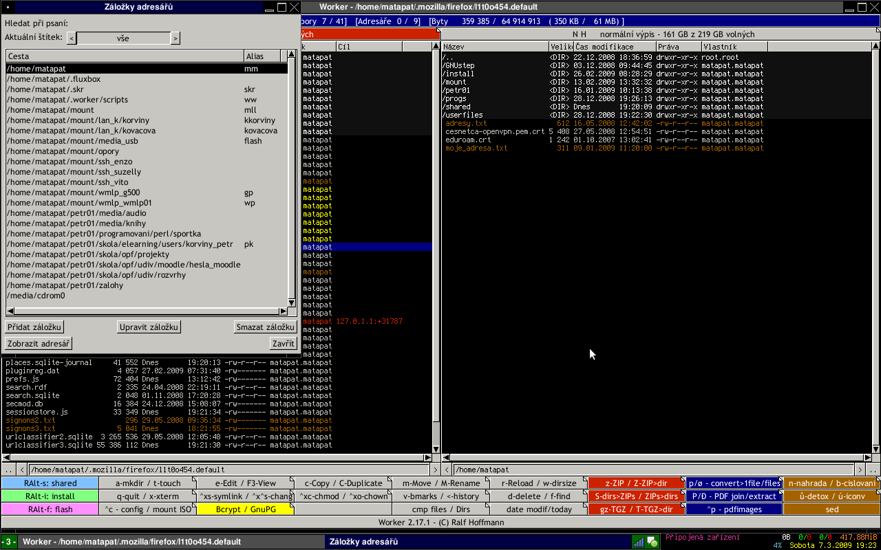Image resolution: width=881 pixels, height=550 pixels.
Task: Select bookmark /home/matapat/.worker/scripts
Action: pyautogui.click(x=147, y=100)
